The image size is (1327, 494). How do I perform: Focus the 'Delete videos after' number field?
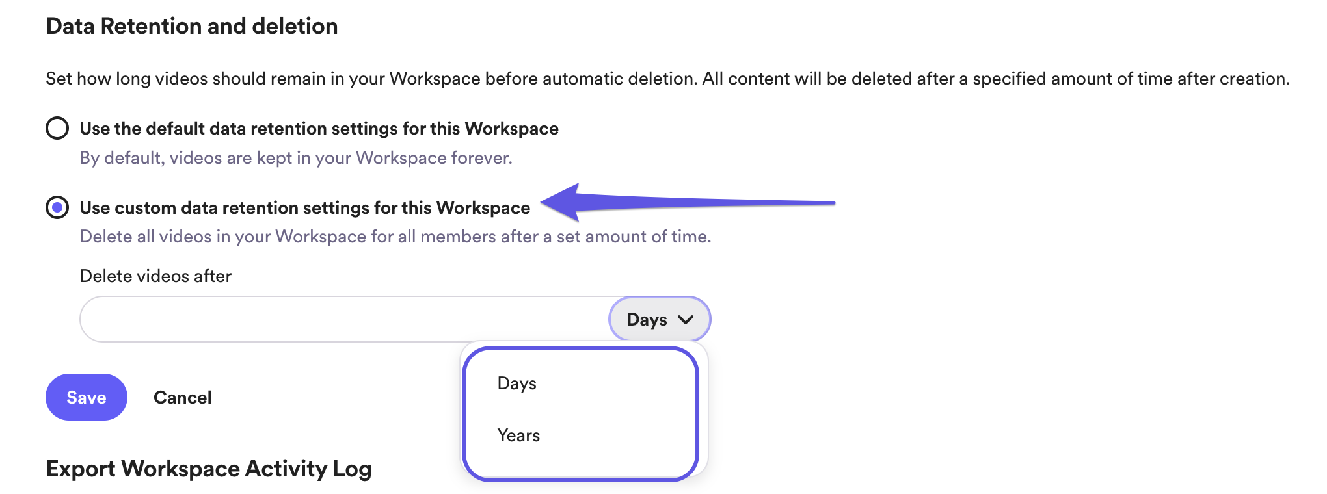[345, 319]
